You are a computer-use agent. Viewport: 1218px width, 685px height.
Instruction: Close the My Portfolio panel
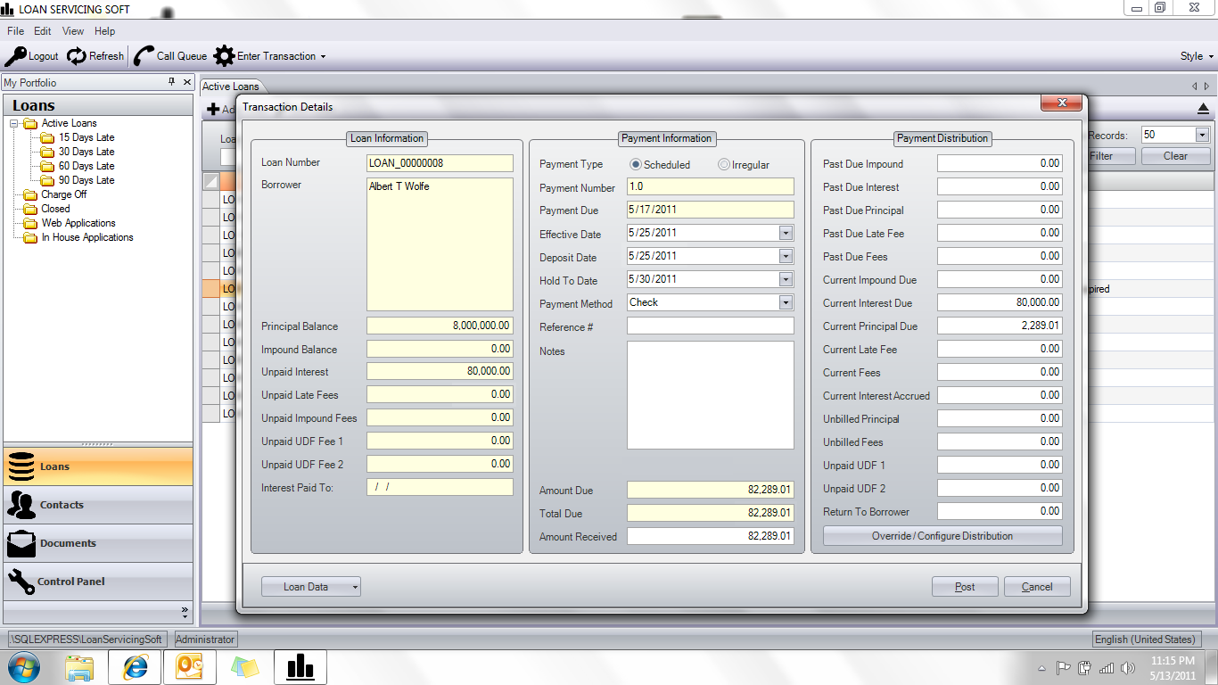click(187, 82)
